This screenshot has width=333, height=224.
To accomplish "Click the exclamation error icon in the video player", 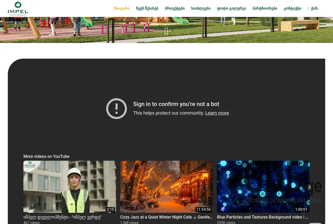I will point(116,109).
